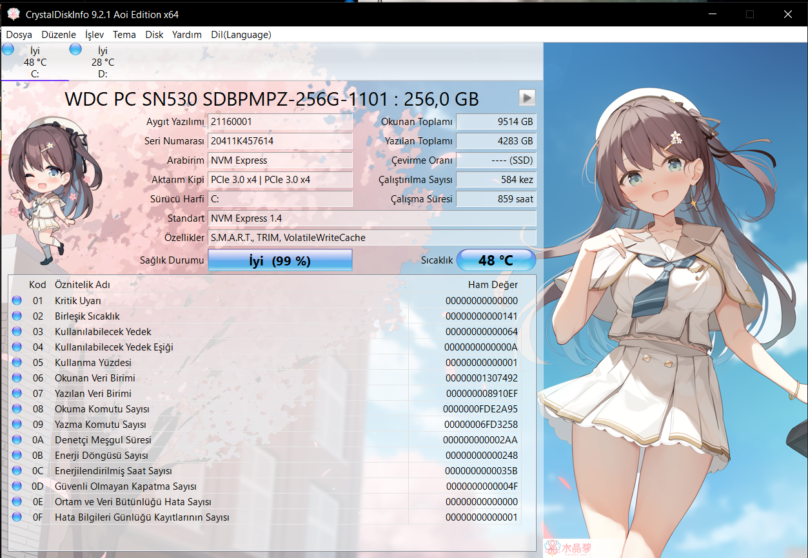Image resolution: width=808 pixels, height=558 pixels.
Task: Open the Düzenle menu
Action: click(59, 35)
